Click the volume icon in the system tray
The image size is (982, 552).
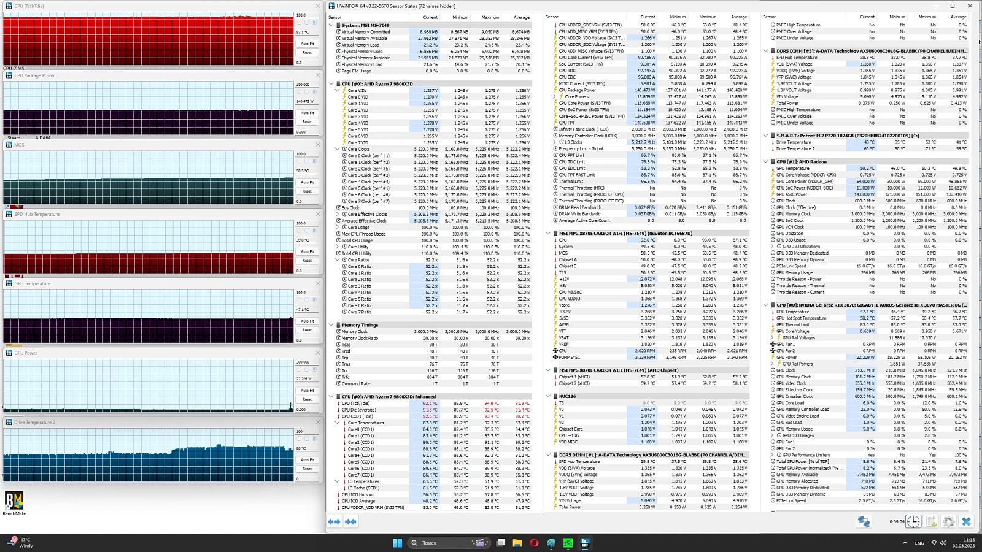point(943,543)
